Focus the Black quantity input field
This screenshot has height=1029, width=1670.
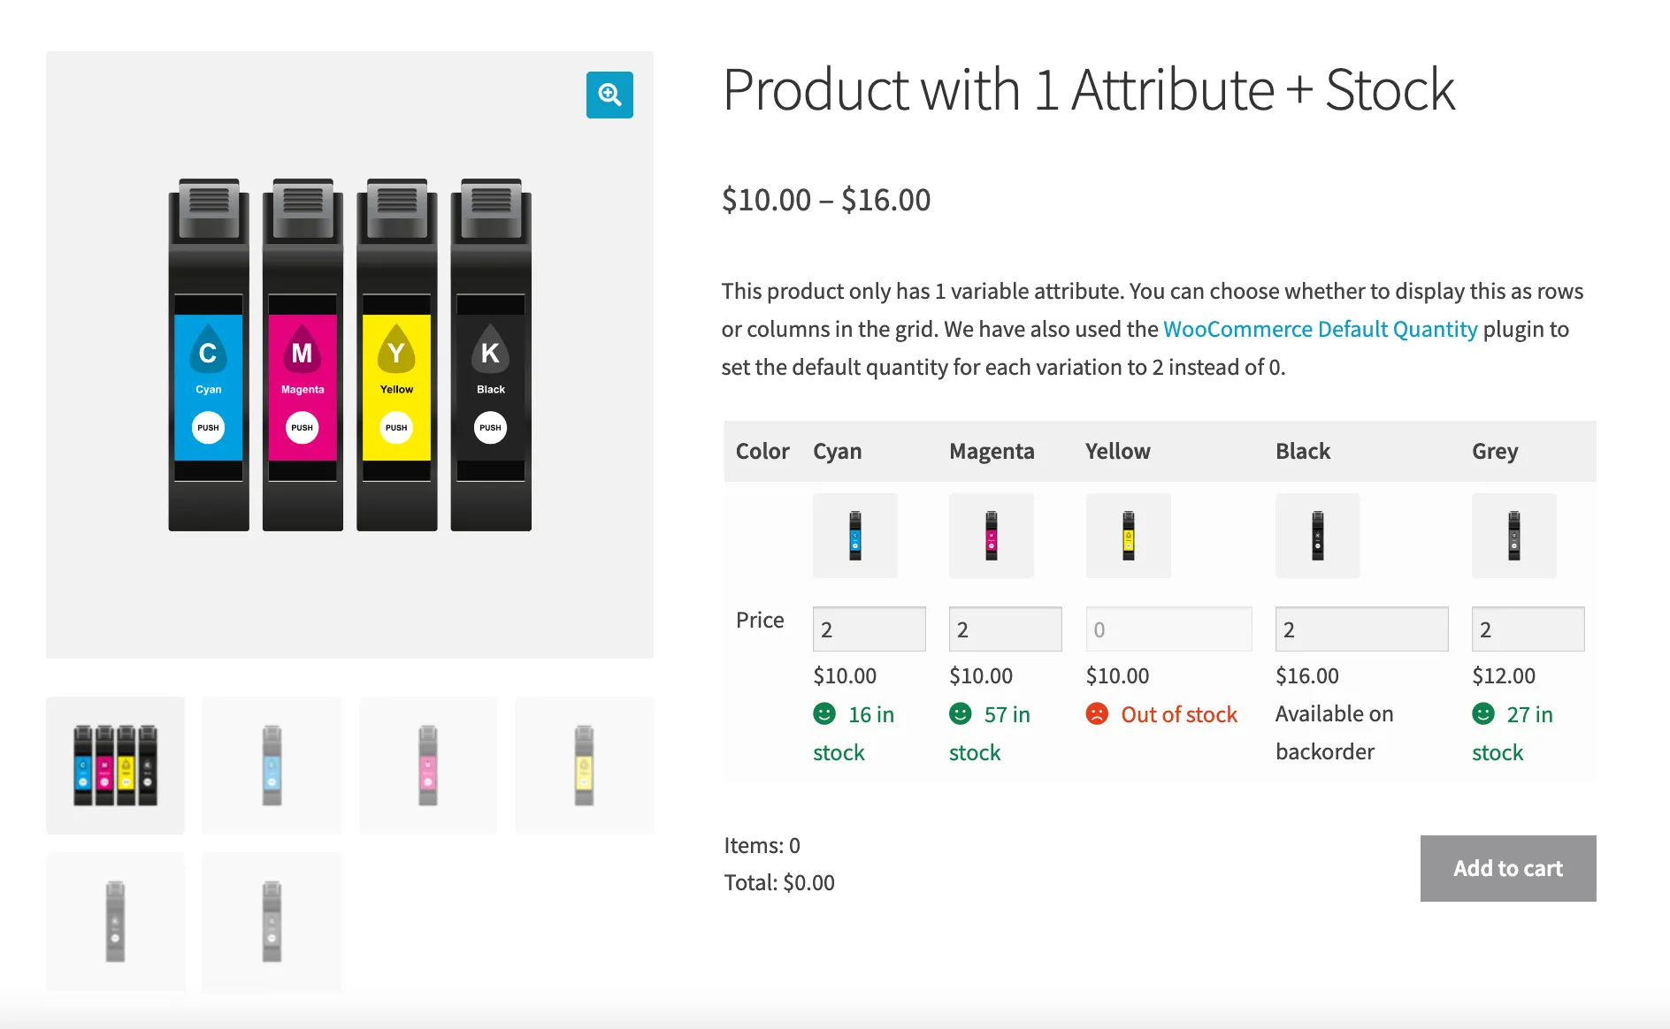[x=1362, y=629]
